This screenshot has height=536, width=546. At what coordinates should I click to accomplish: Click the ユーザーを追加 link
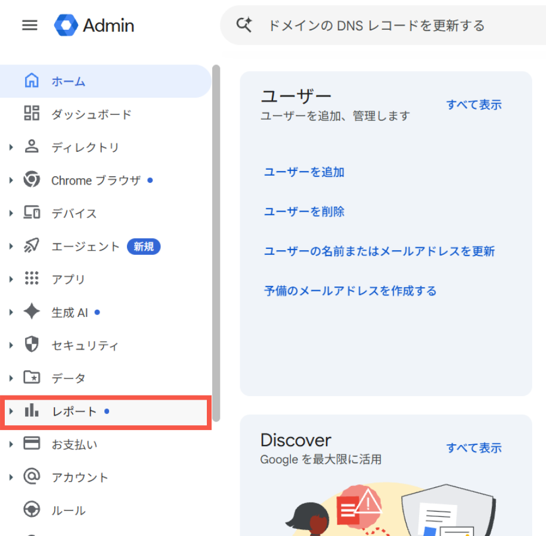pos(304,172)
